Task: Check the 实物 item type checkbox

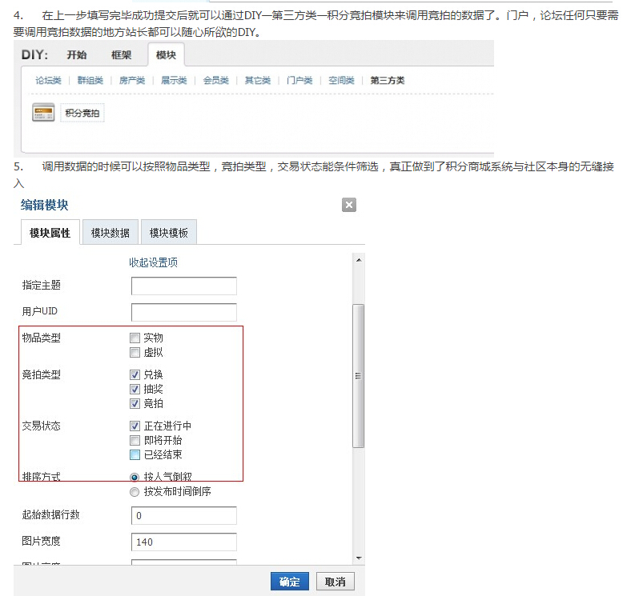Action: [135, 338]
